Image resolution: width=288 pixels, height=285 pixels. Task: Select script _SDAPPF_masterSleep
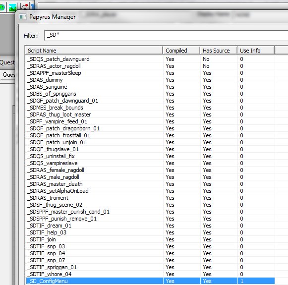pos(54,73)
